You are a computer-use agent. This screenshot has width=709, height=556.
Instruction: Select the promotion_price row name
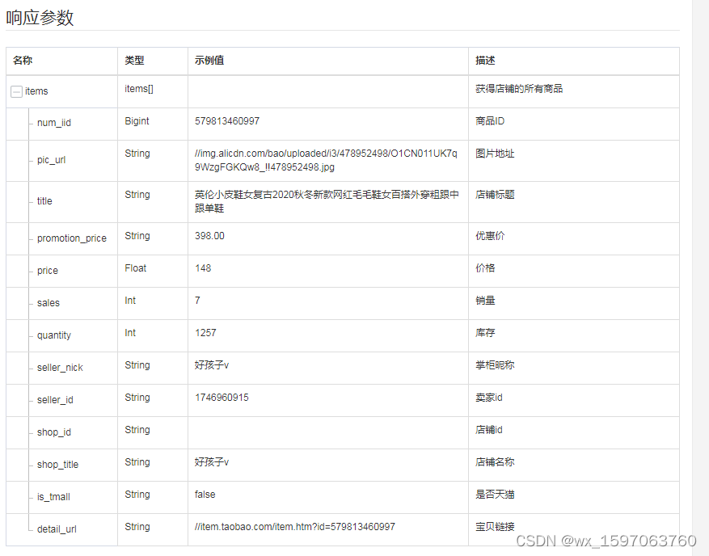click(x=71, y=238)
